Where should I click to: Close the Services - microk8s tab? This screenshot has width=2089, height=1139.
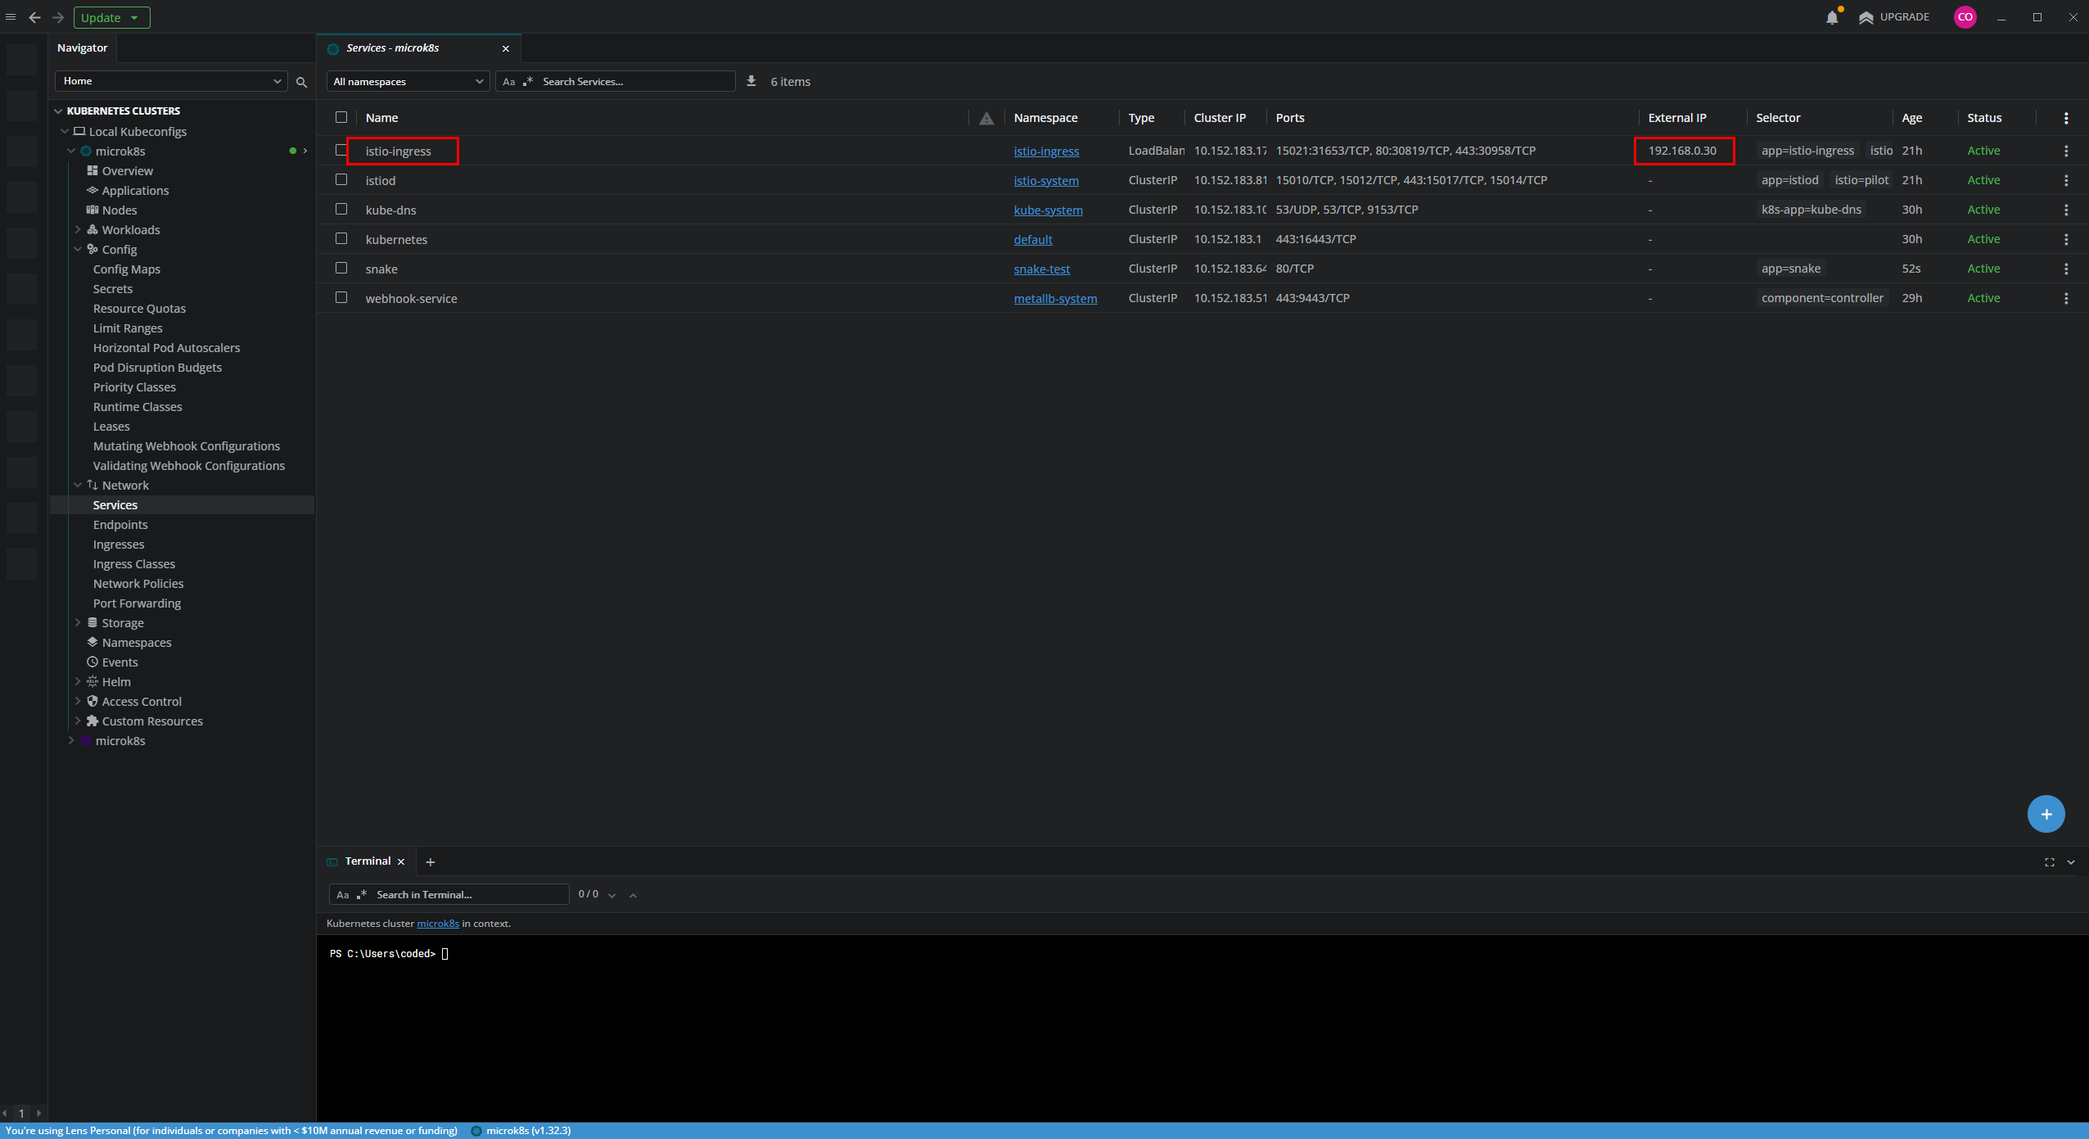click(506, 48)
